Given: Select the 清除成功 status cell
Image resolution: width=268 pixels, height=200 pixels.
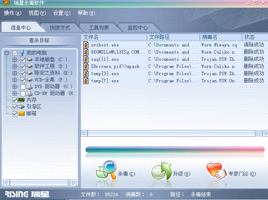Looking at the screenshot, I should coord(254,45).
